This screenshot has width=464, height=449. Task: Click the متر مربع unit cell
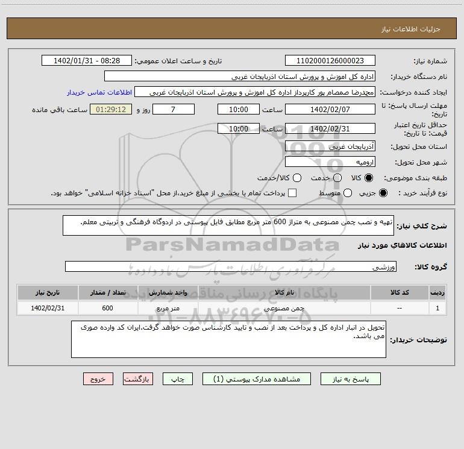coord(168,308)
